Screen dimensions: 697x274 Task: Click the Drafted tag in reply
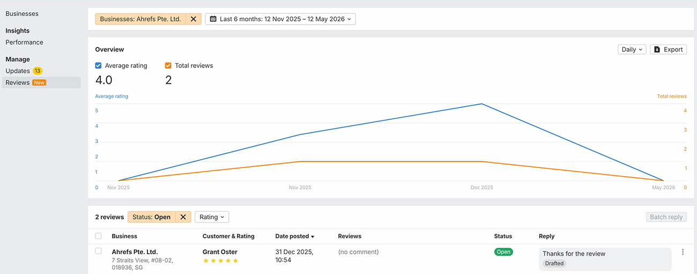pos(554,263)
